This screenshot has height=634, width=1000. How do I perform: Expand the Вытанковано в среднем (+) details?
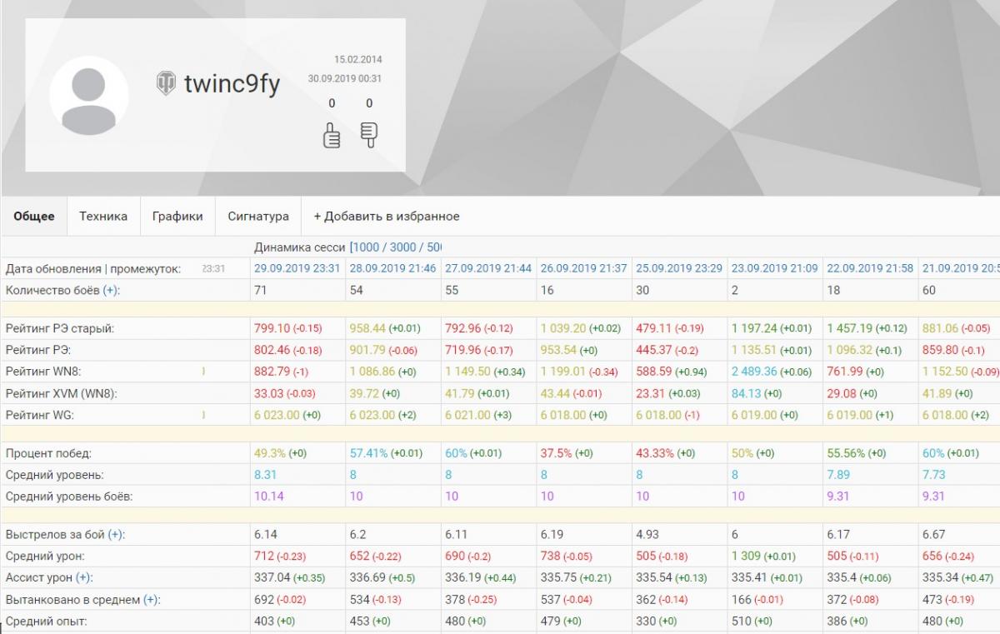[152, 599]
